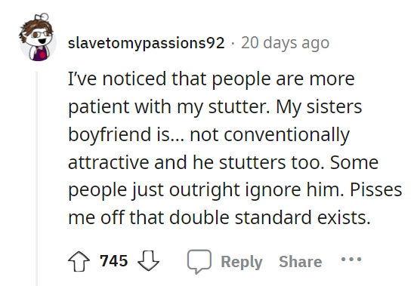Upvote the comment by slavetomypassions92
417x286 pixels.
79,261
